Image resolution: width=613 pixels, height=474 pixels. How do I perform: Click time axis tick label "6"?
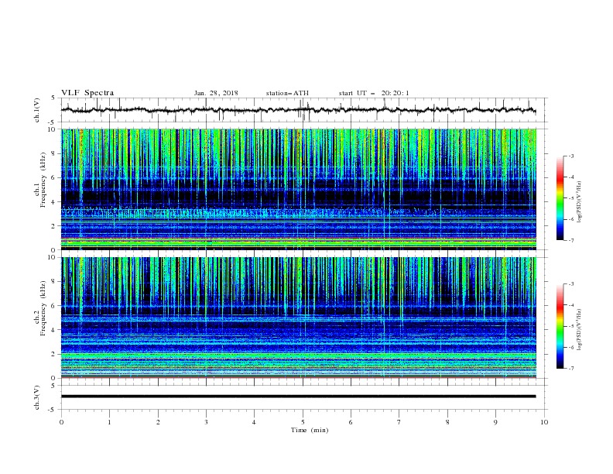[351, 422]
